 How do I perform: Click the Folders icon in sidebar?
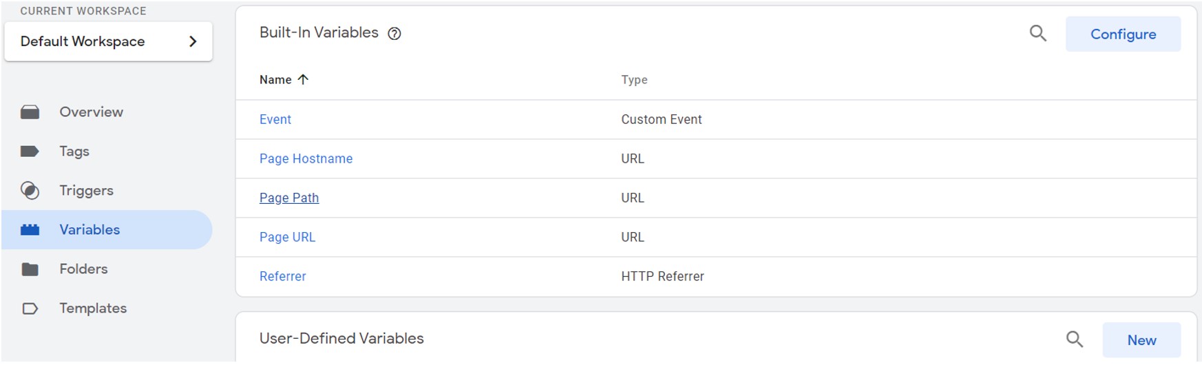coord(30,269)
